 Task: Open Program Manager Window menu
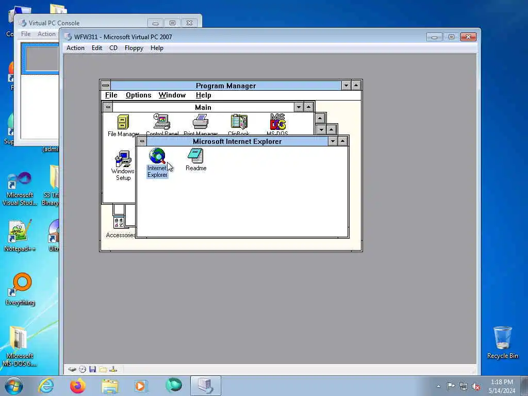(172, 95)
